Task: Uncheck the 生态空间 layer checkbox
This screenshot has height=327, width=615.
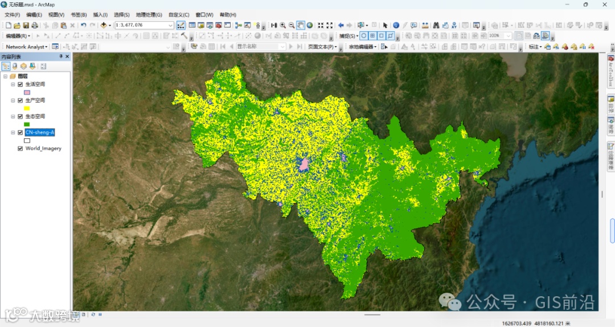Action: point(20,117)
